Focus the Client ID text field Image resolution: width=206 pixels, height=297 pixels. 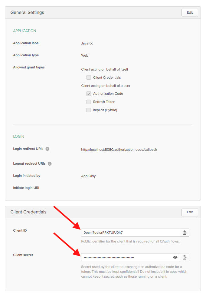(x=130, y=233)
